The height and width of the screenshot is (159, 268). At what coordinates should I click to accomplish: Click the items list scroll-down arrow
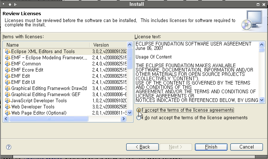tap(130, 112)
